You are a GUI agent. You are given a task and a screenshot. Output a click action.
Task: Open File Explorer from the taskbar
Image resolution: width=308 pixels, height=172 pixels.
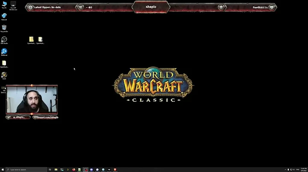56,169
